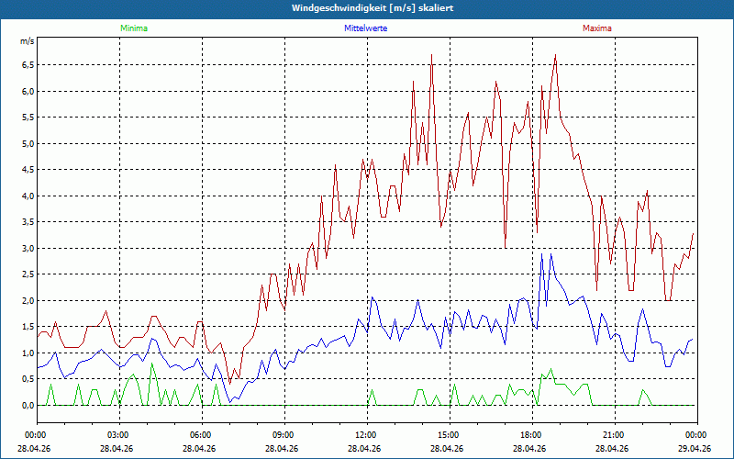The image size is (734, 459).
Task: Click the 3,0 y-axis value
Action: click(x=28, y=249)
